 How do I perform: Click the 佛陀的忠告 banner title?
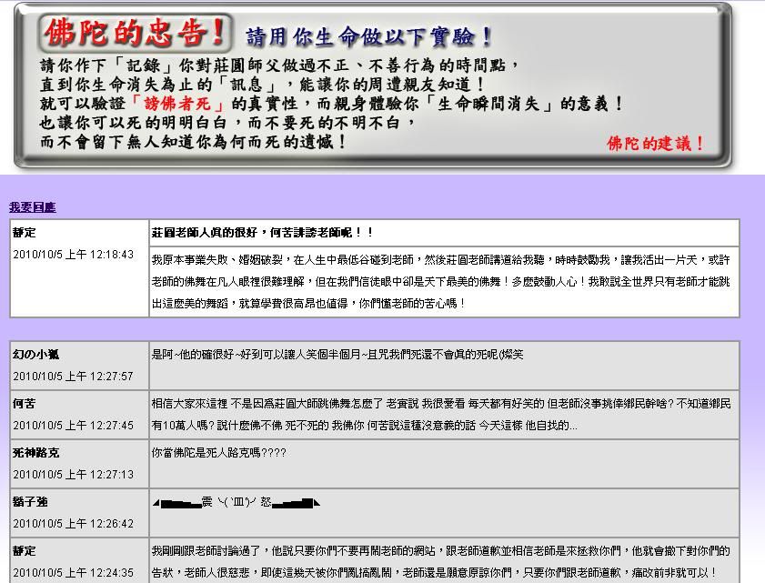coord(135,34)
